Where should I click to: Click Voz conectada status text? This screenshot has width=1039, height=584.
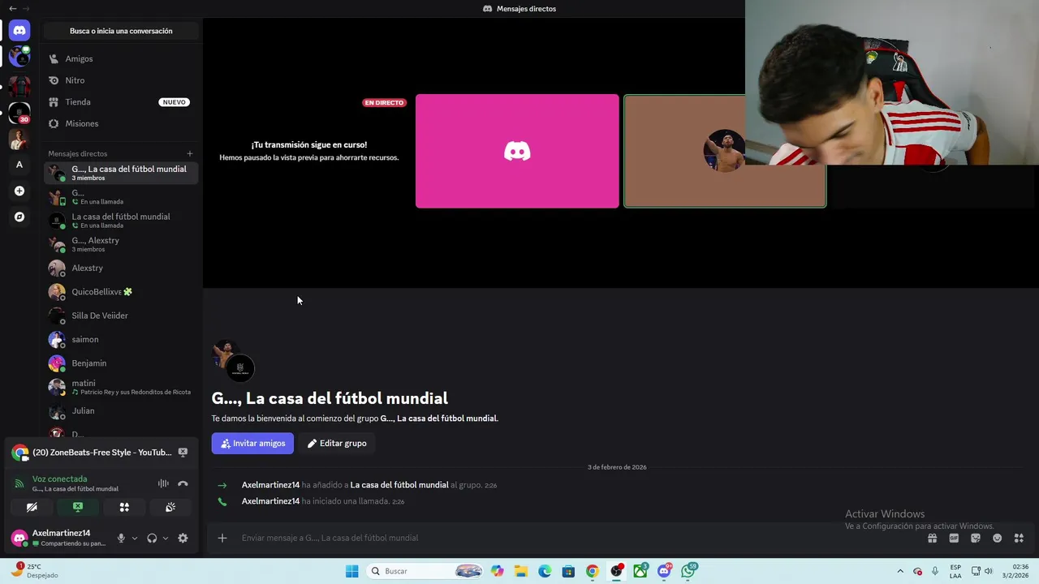(x=59, y=479)
